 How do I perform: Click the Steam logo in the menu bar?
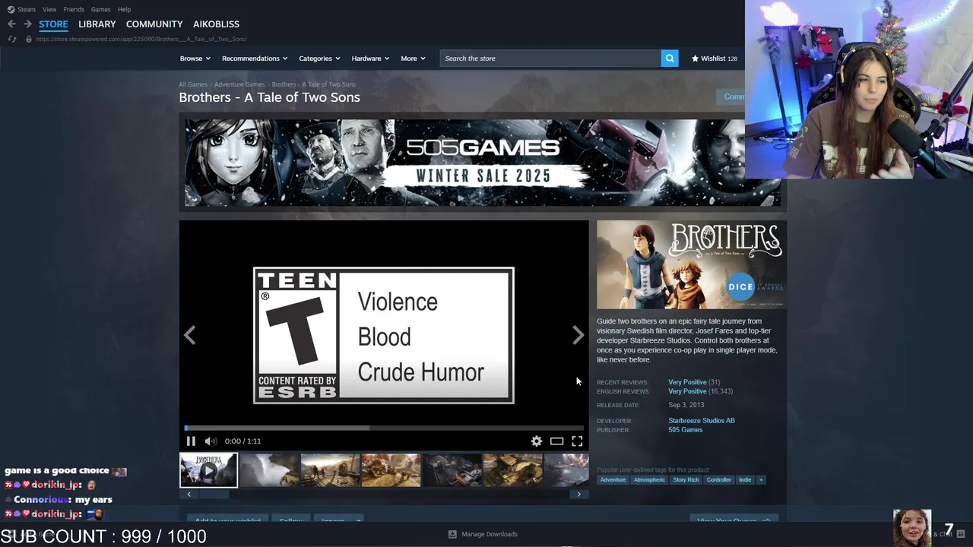click(11, 9)
